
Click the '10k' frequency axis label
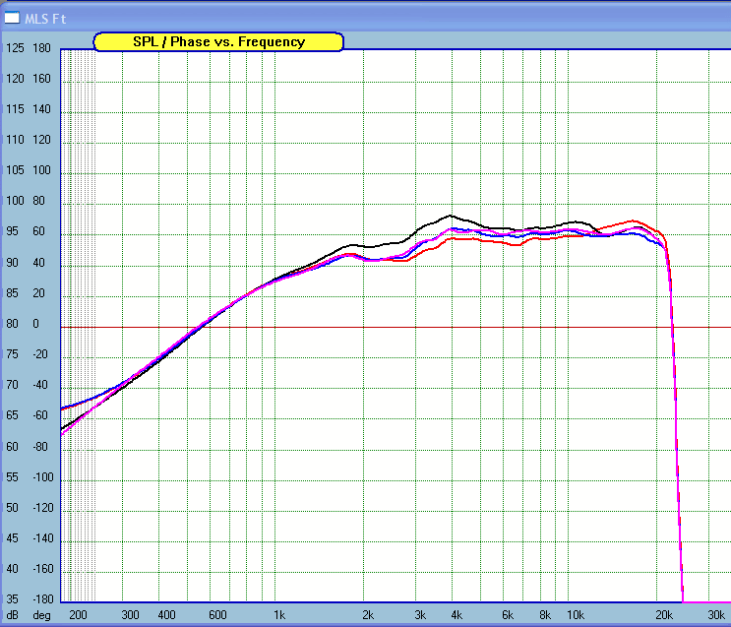pyautogui.click(x=576, y=615)
